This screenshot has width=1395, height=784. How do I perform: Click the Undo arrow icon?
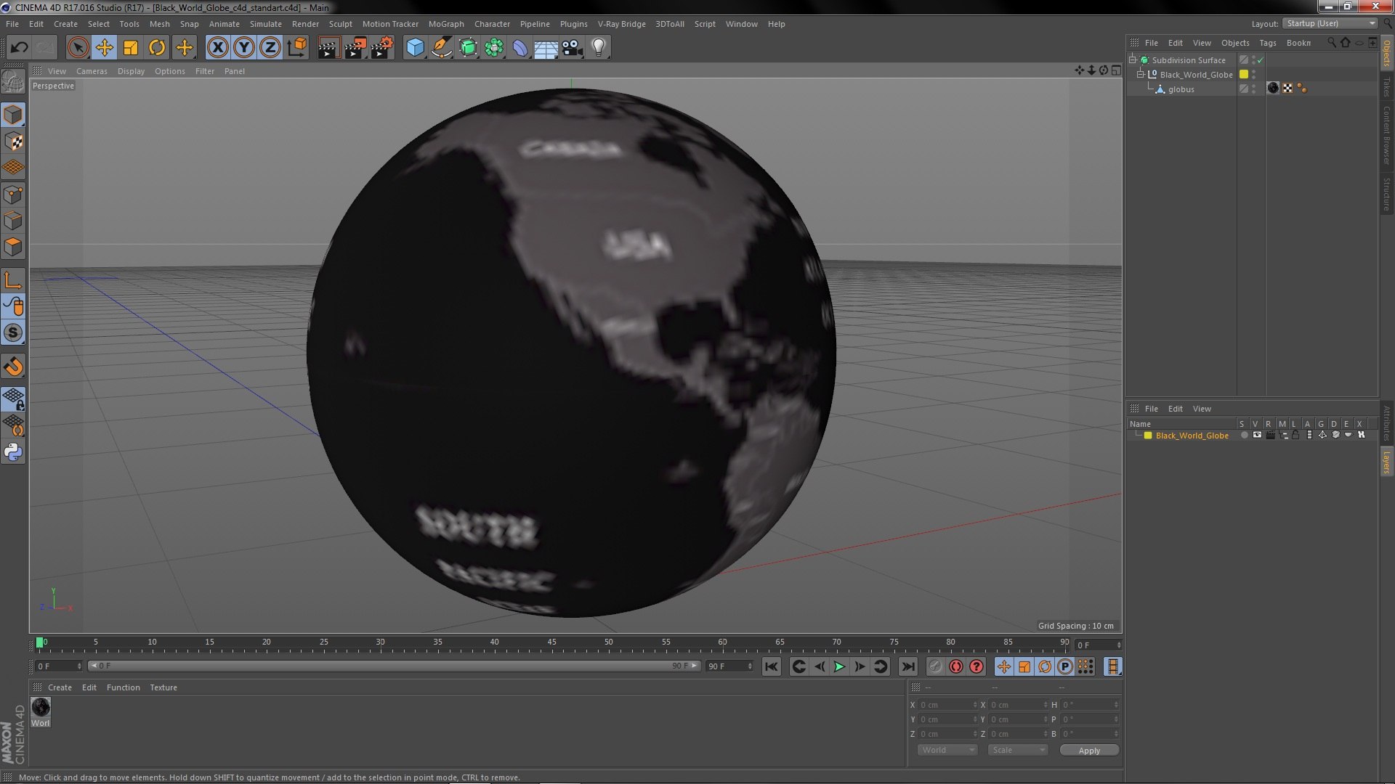click(x=19, y=48)
